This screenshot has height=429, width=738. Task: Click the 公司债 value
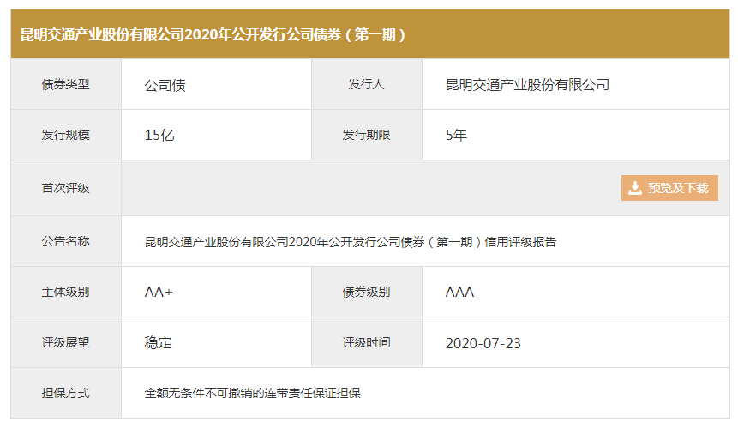point(165,85)
